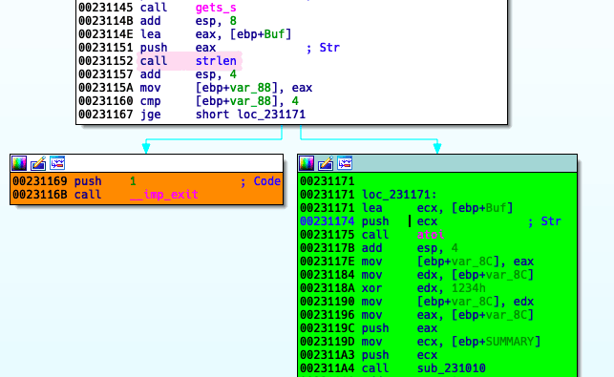Image resolution: width=614 pixels, height=377 pixels.
Task: Click the __imp_exit call target
Action: click(x=163, y=195)
